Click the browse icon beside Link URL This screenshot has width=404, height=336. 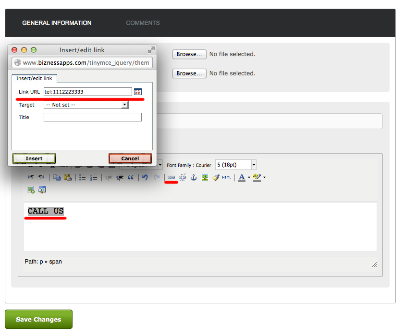[x=138, y=92]
